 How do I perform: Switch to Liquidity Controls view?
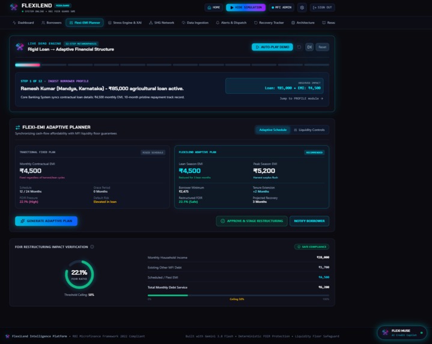tap(309, 130)
